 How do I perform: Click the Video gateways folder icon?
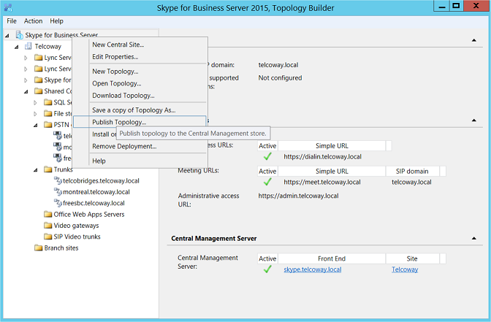pos(48,226)
